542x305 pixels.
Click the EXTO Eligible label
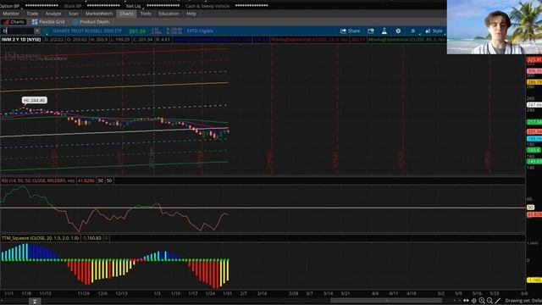click(x=200, y=30)
